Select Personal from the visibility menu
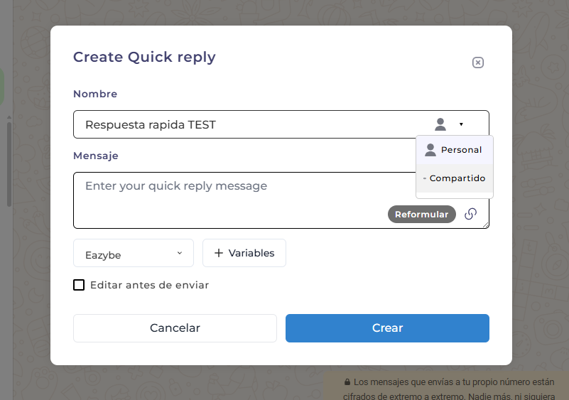Image resolution: width=569 pixels, height=400 pixels. coord(460,150)
